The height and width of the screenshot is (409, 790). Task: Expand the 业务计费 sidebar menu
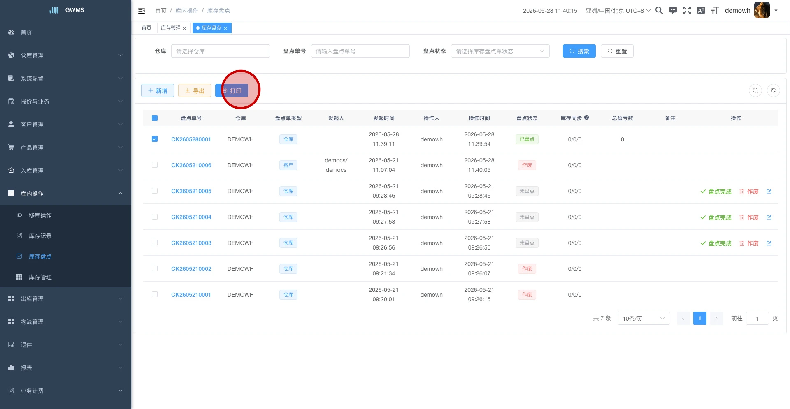click(x=66, y=391)
